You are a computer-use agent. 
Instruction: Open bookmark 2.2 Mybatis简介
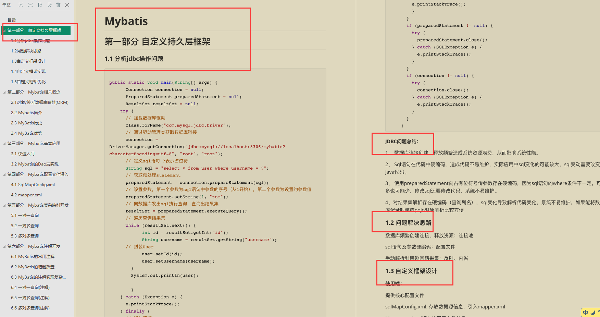[x=26, y=113]
